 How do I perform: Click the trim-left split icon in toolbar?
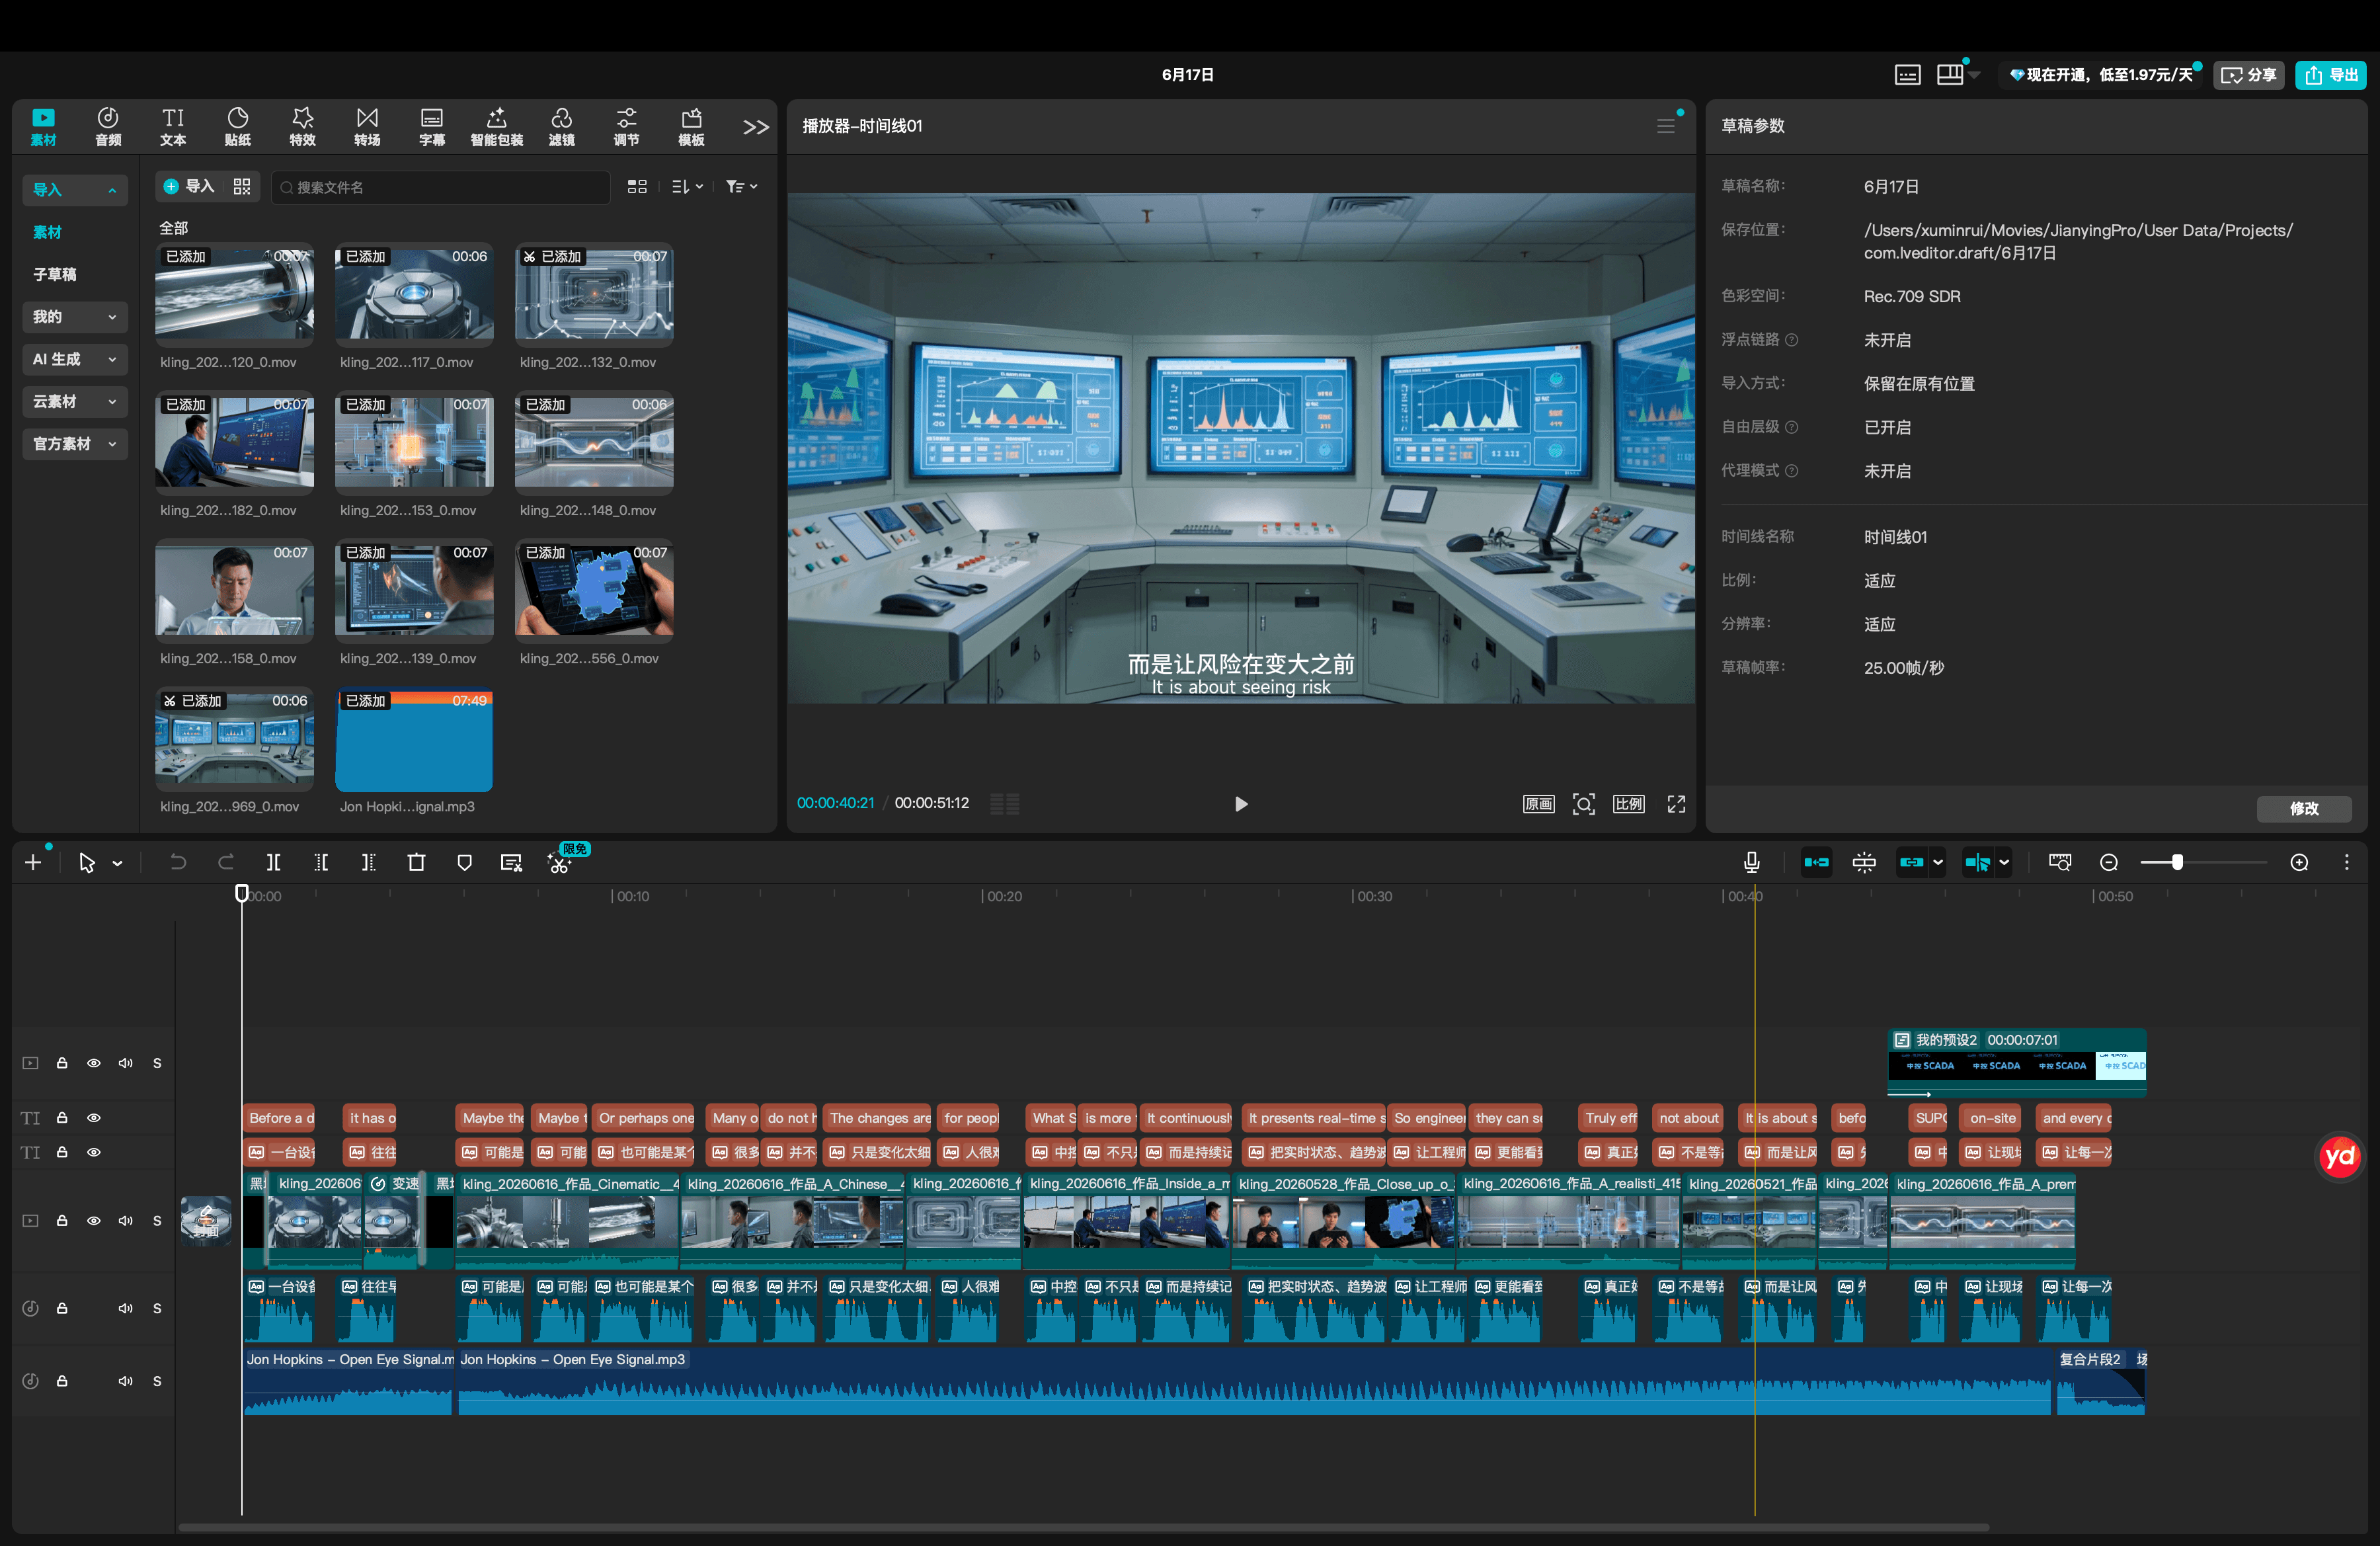[321, 862]
